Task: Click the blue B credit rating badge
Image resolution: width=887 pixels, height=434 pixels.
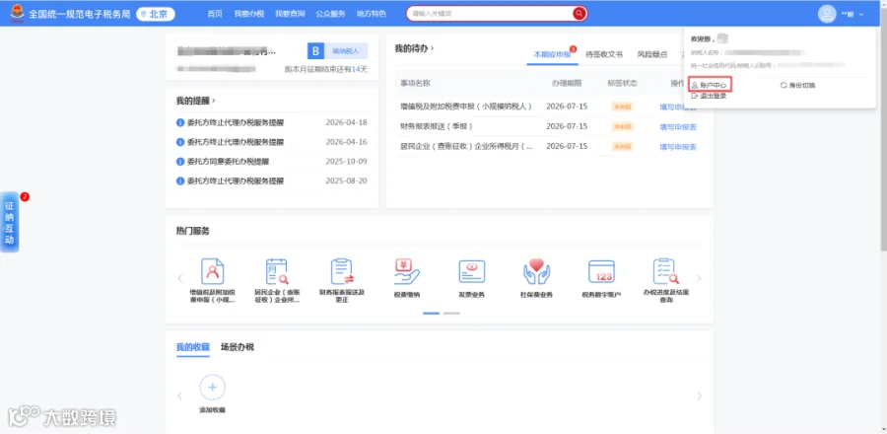Action: click(x=315, y=51)
